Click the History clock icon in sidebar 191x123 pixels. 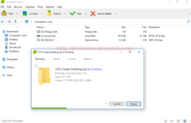tap(4, 67)
